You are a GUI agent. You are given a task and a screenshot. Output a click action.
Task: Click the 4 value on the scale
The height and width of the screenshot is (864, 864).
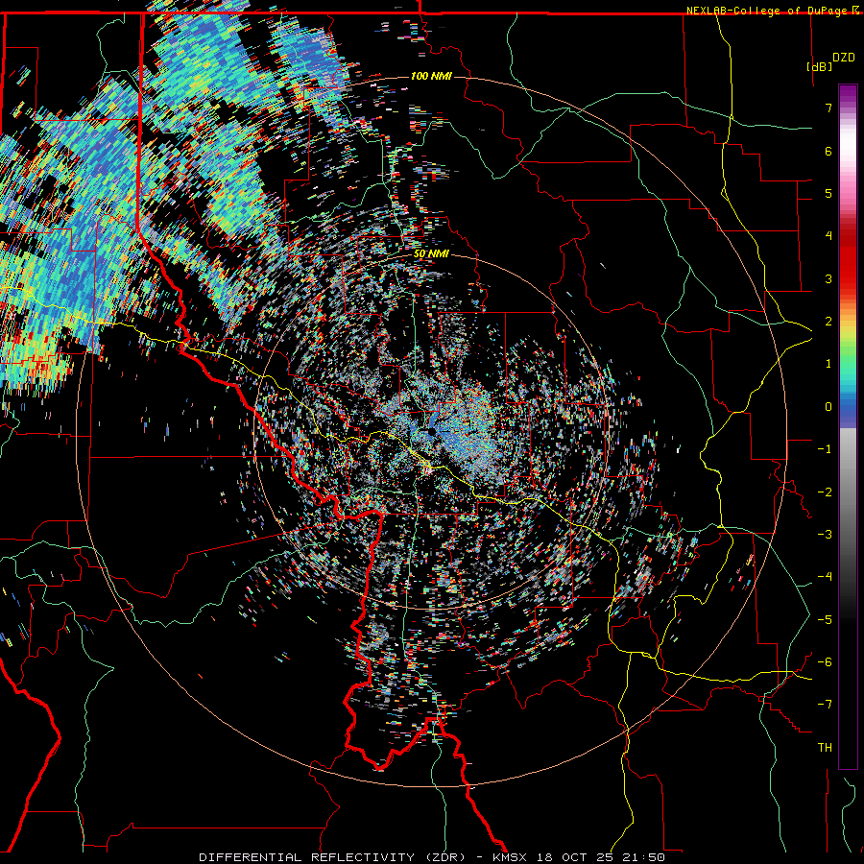pos(828,236)
